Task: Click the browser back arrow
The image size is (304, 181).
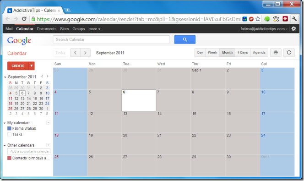Action: coord(8,19)
